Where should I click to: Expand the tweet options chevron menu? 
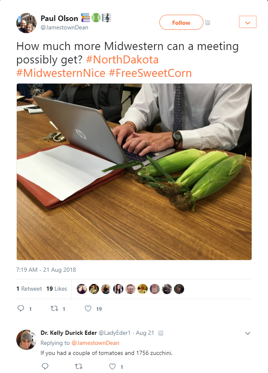pyautogui.click(x=248, y=22)
